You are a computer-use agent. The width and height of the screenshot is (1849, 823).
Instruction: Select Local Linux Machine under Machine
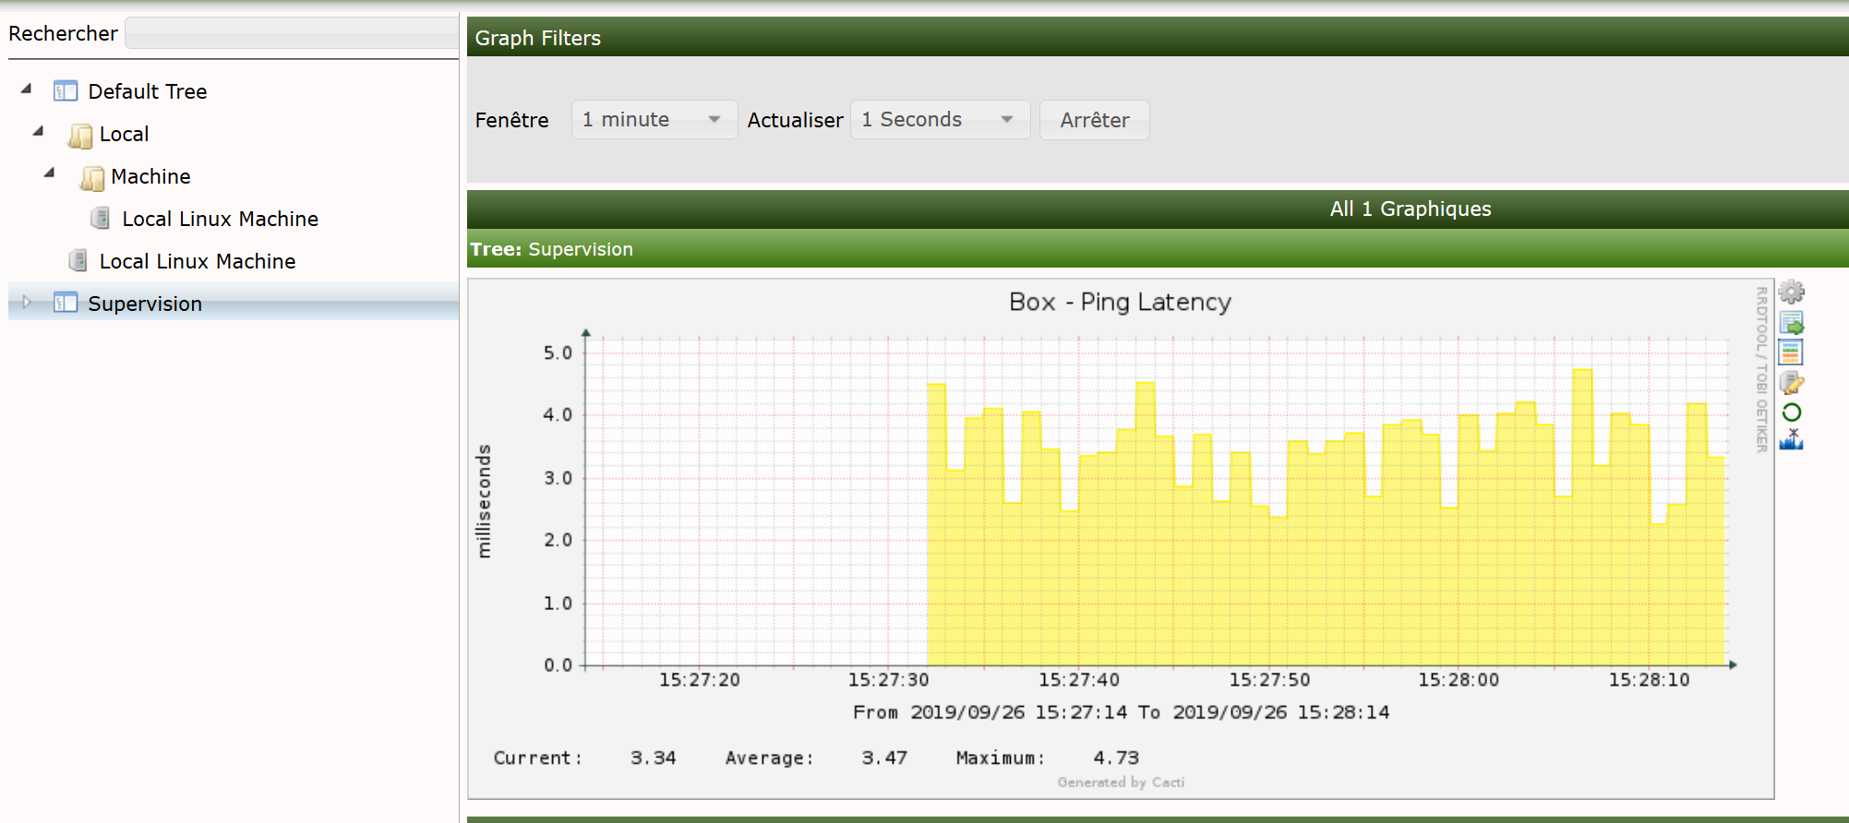pos(220,219)
